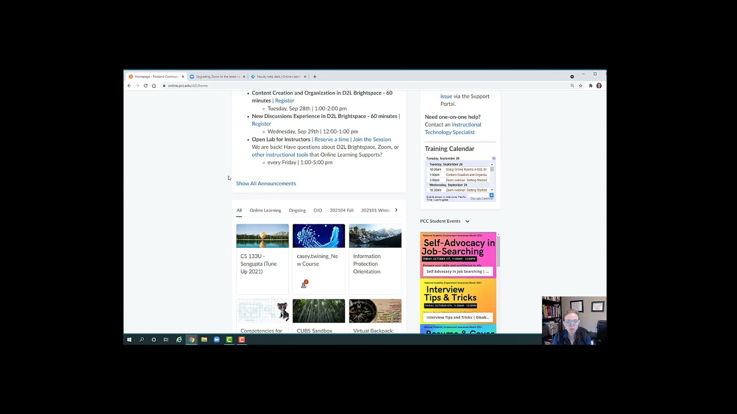Click the update notification under casey.twining course
737x414 pixels.
coord(305,284)
